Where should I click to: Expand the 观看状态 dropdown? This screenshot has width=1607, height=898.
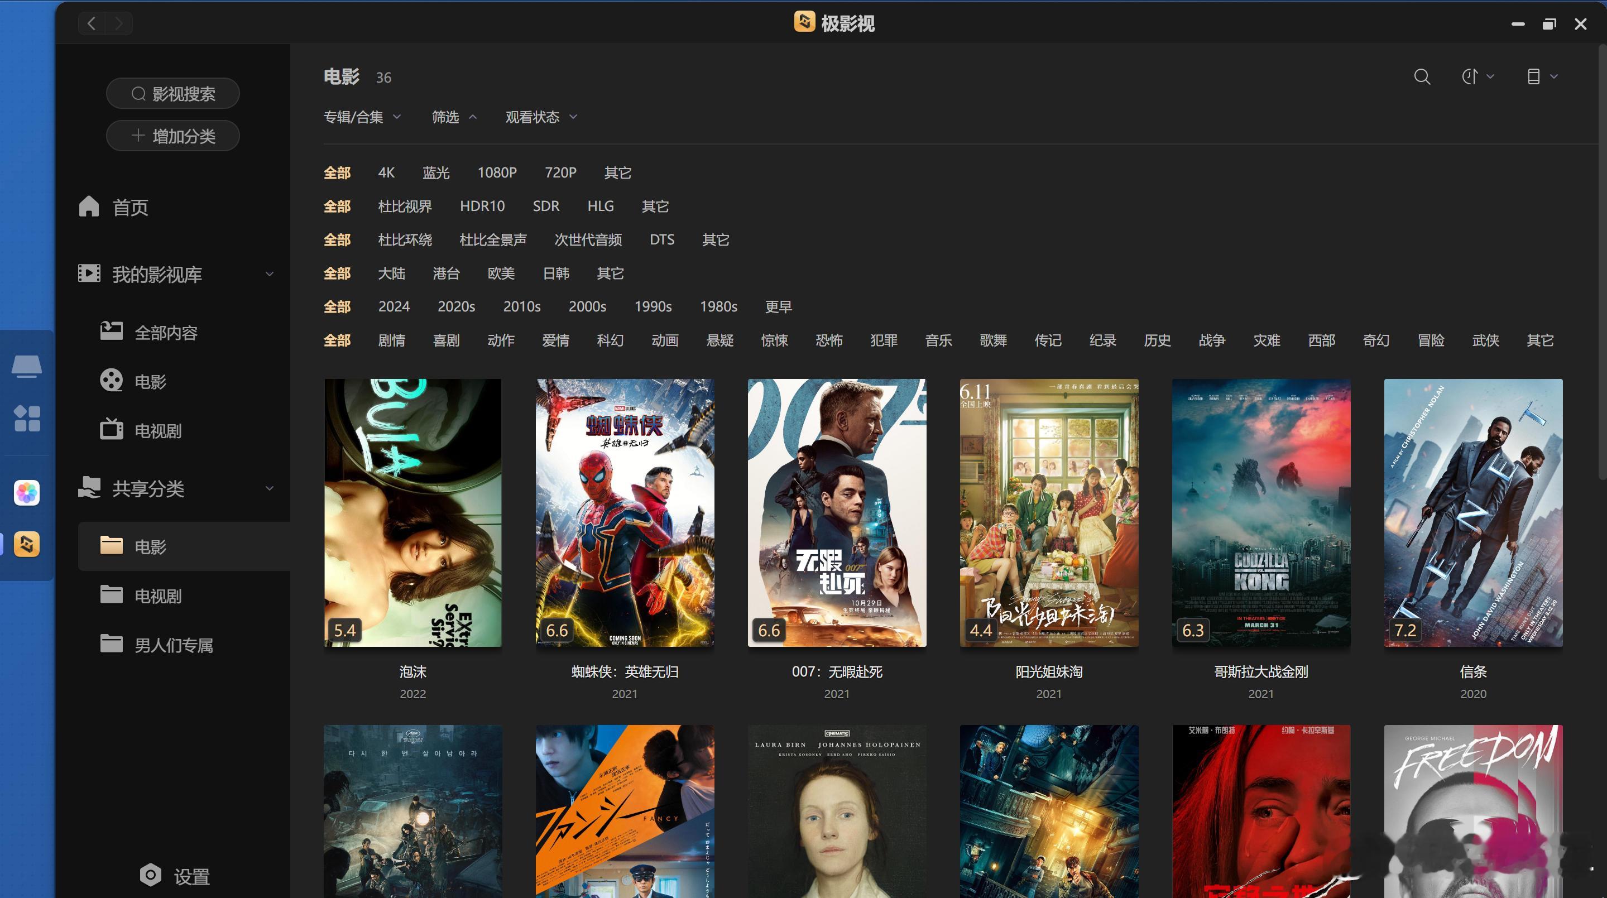(541, 117)
